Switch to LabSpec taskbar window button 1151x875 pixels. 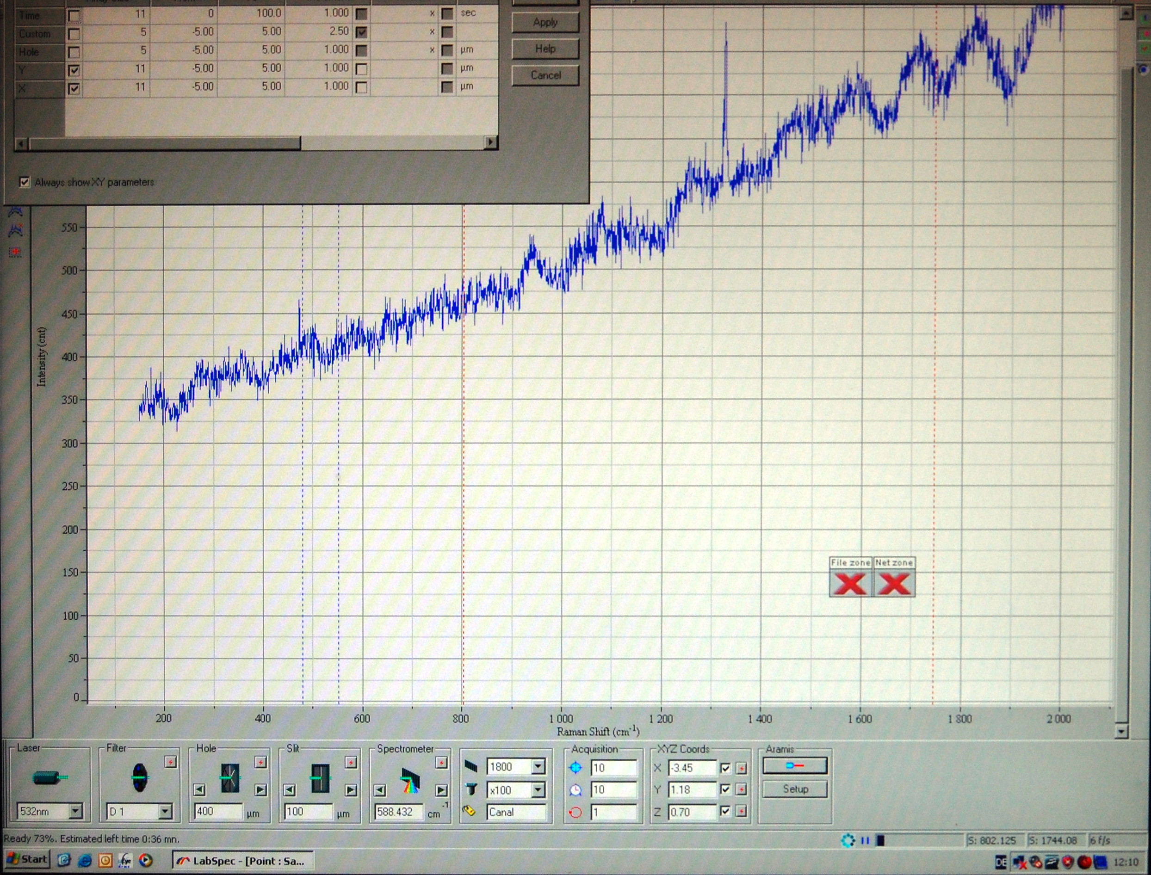[x=243, y=861]
